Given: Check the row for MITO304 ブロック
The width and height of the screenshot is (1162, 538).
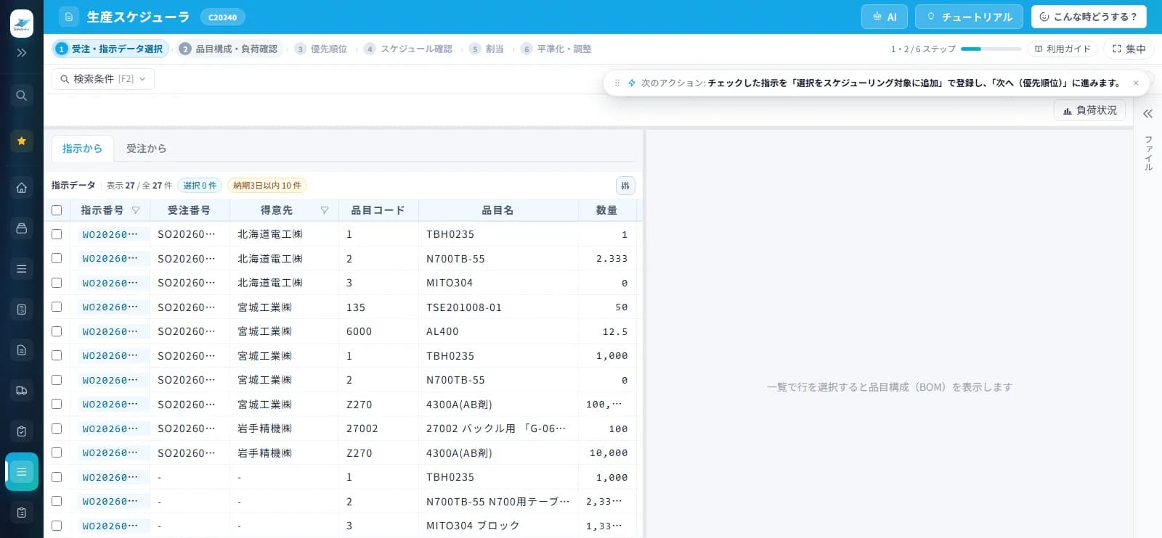Looking at the screenshot, I should click(57, 526).
